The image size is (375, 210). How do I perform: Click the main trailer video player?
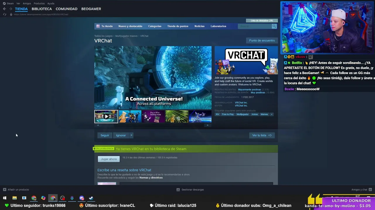coord(153,78)
